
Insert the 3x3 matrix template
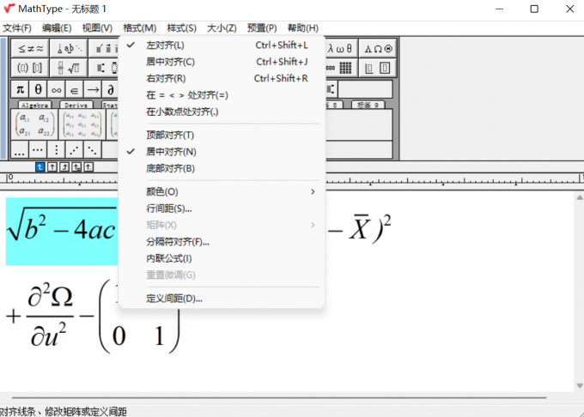click(x=82, y=124)
